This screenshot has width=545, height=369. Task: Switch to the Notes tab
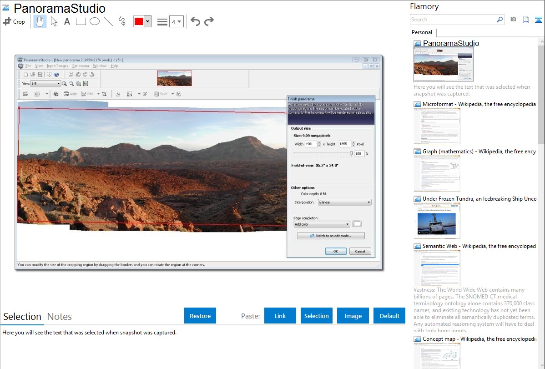tap(60, 317)
